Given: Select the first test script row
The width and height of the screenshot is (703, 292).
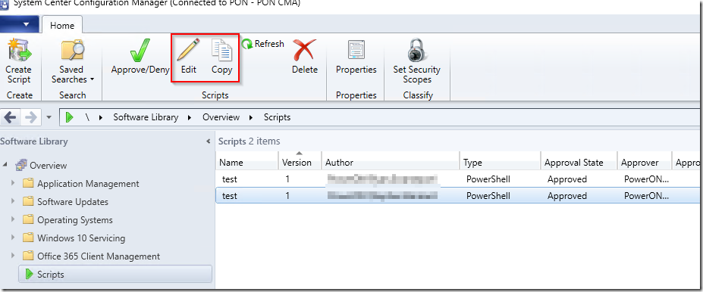Looking at the screenshot, I should coord(459,179).
